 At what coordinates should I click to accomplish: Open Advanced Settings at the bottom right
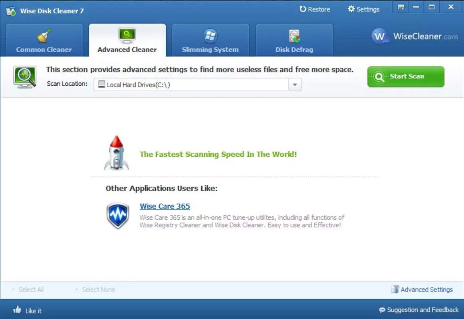(422, 289)
